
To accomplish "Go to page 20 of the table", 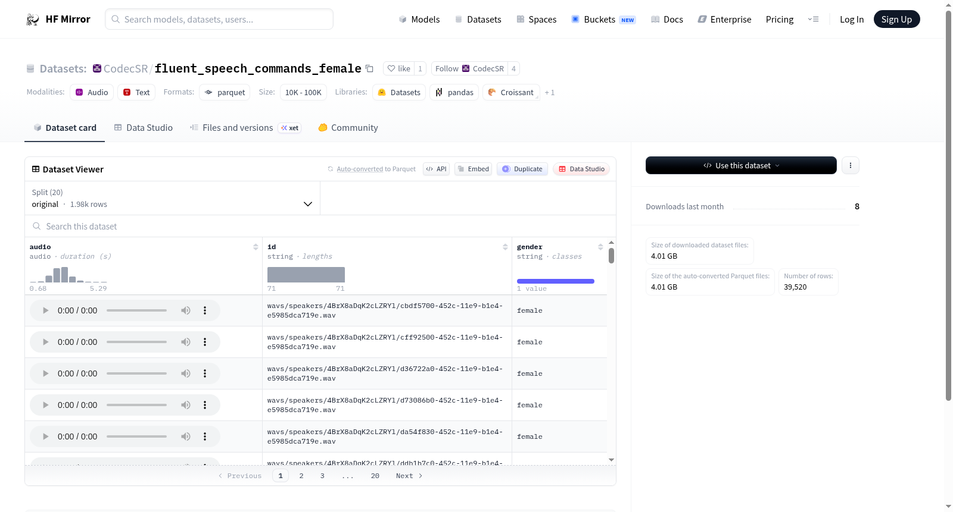I will [375, 476].
